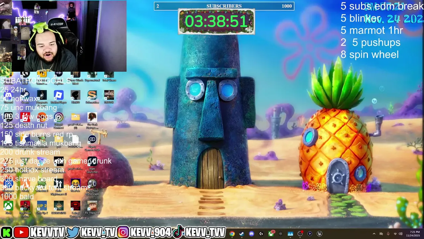Open the Wi-Fi network tray icon
The image size is (424, 239).
[x=395, y=234]
